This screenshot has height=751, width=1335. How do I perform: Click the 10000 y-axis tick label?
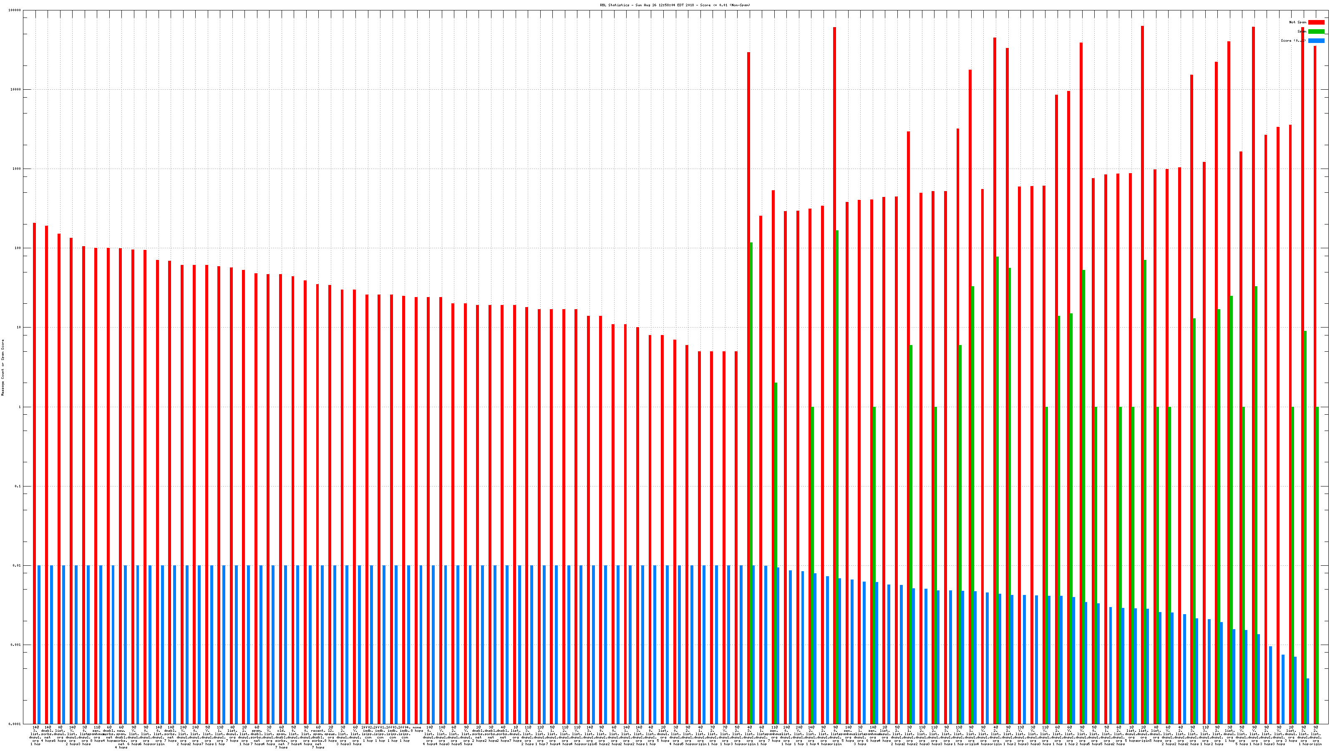click(x=16, y=90)
